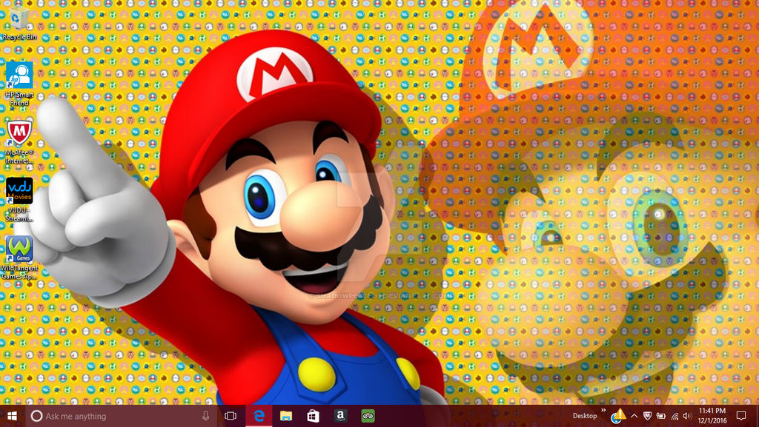Open the Wi-Fi network tray icon

[x=675, y=416]
